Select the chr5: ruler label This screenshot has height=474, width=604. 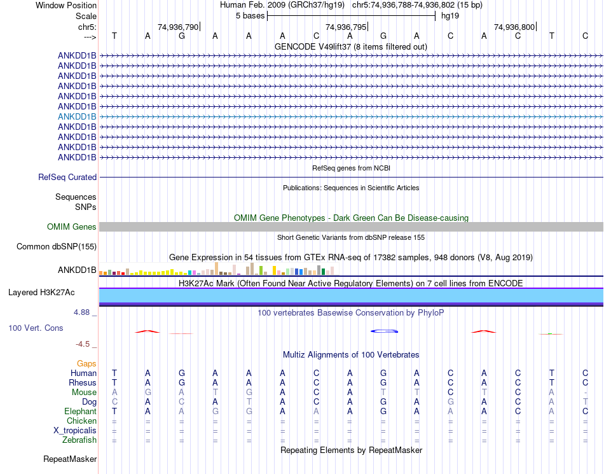point(87,27)
